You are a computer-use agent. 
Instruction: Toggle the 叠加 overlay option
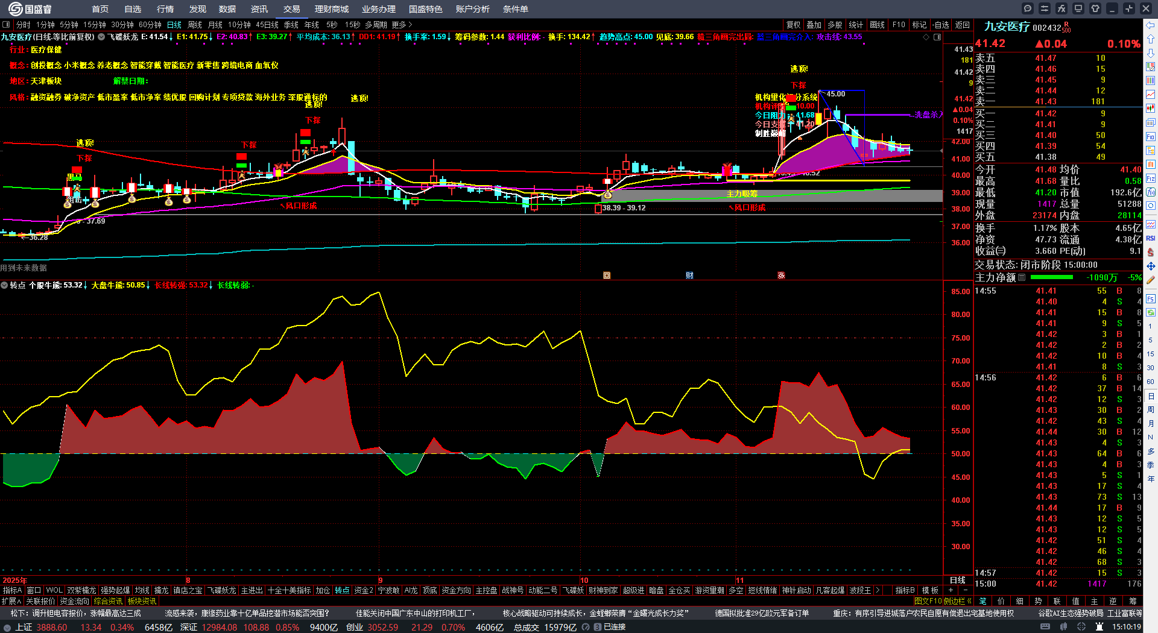tap(814, 25)
